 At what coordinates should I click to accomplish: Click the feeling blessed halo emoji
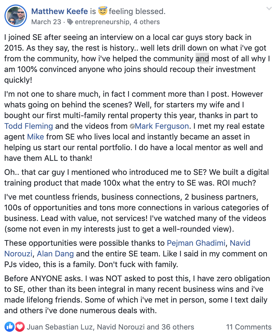pos(103,11)
